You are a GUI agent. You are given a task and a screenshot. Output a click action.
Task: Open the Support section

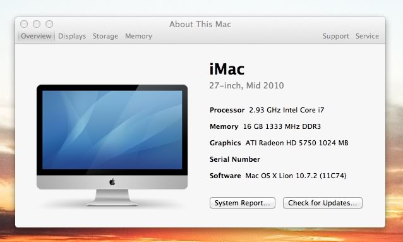pyautogui.click(x=335, y=36)
